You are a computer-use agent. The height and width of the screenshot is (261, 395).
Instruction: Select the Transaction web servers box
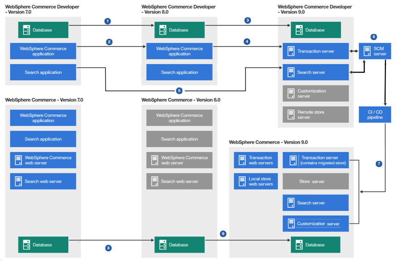click(x=256, y=160)
